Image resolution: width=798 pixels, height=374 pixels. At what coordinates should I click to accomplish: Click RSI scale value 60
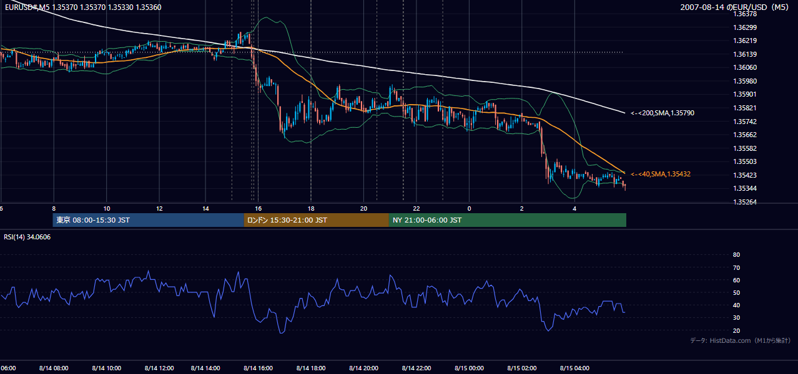[x=736, y=280]
